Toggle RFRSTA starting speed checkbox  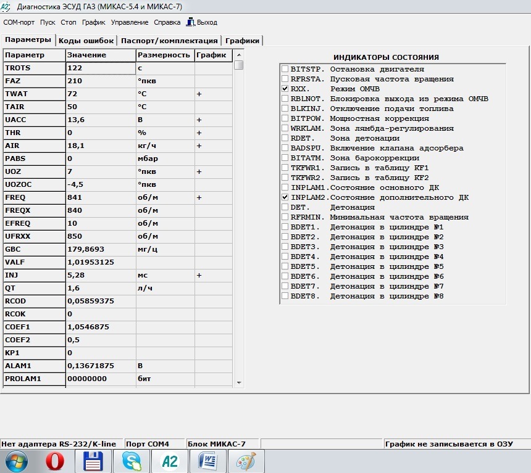[x=285, y=79]
